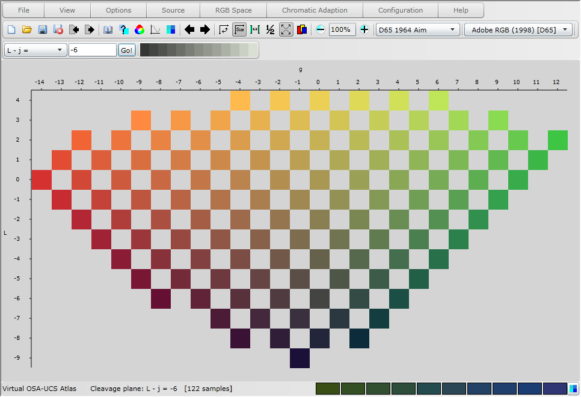
Task: Open the L - j = plane selector
Action: pyautogui.click(x=35, y=50)
